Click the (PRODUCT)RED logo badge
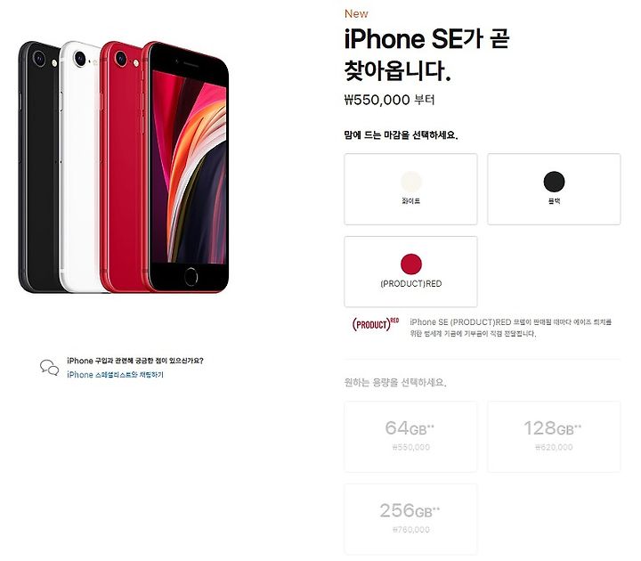Viewport: 641px width, 561px height. click(x=376, y=324)
